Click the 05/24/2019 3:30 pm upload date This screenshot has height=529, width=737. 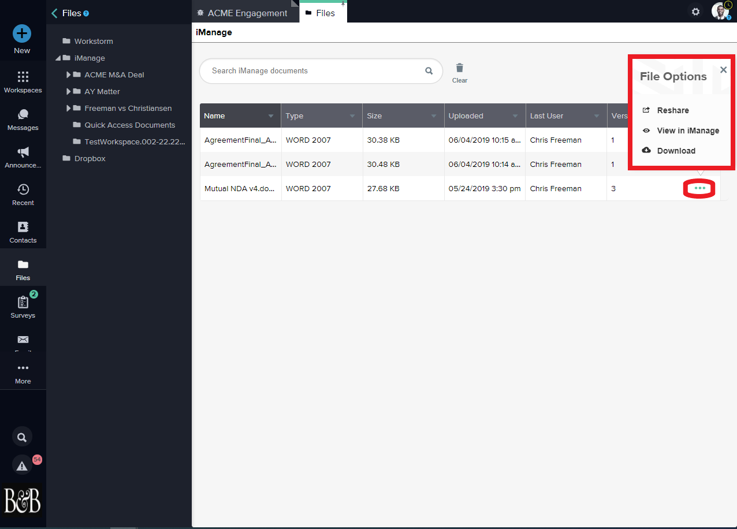click(485, 189)
